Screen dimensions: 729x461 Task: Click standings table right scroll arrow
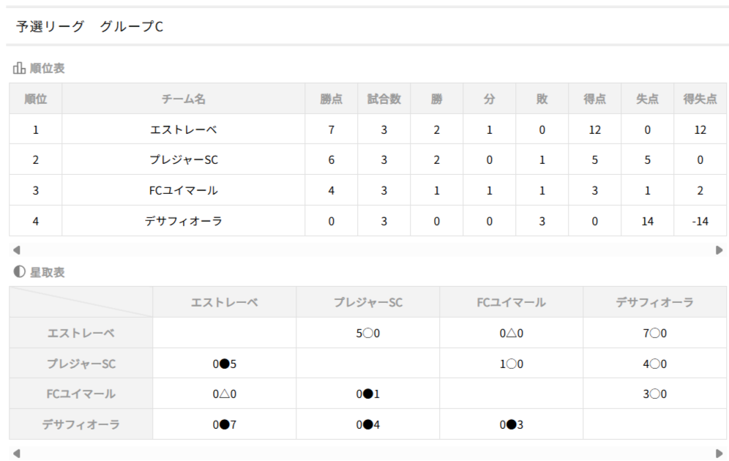click(x=719, y=250)
